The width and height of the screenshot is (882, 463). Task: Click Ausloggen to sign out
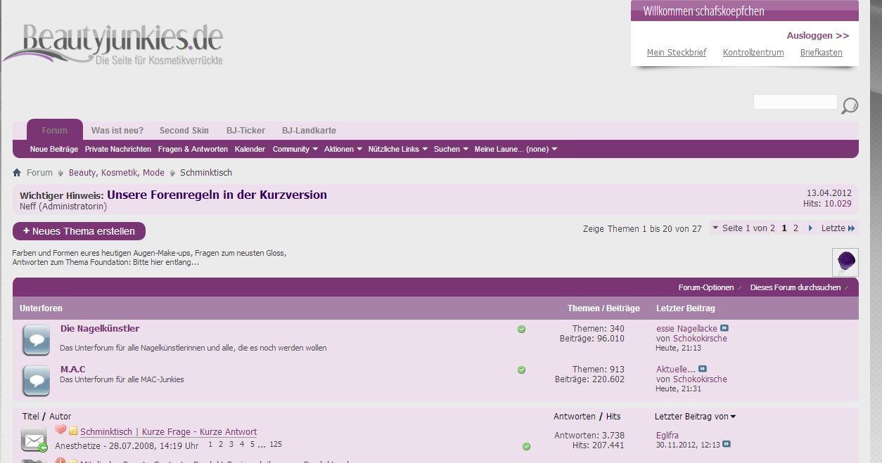(812, 34)
